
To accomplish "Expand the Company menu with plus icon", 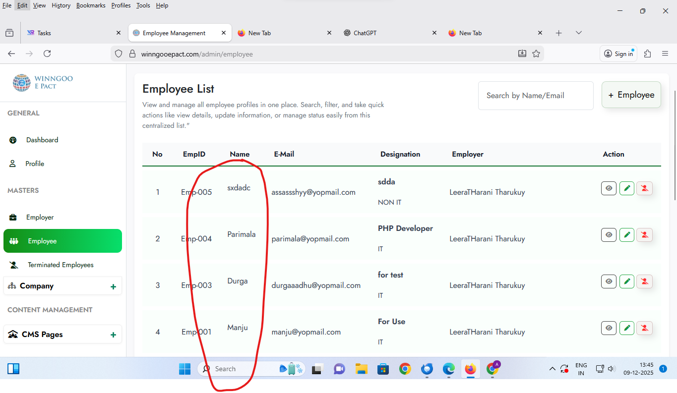I will pos(113,286).
